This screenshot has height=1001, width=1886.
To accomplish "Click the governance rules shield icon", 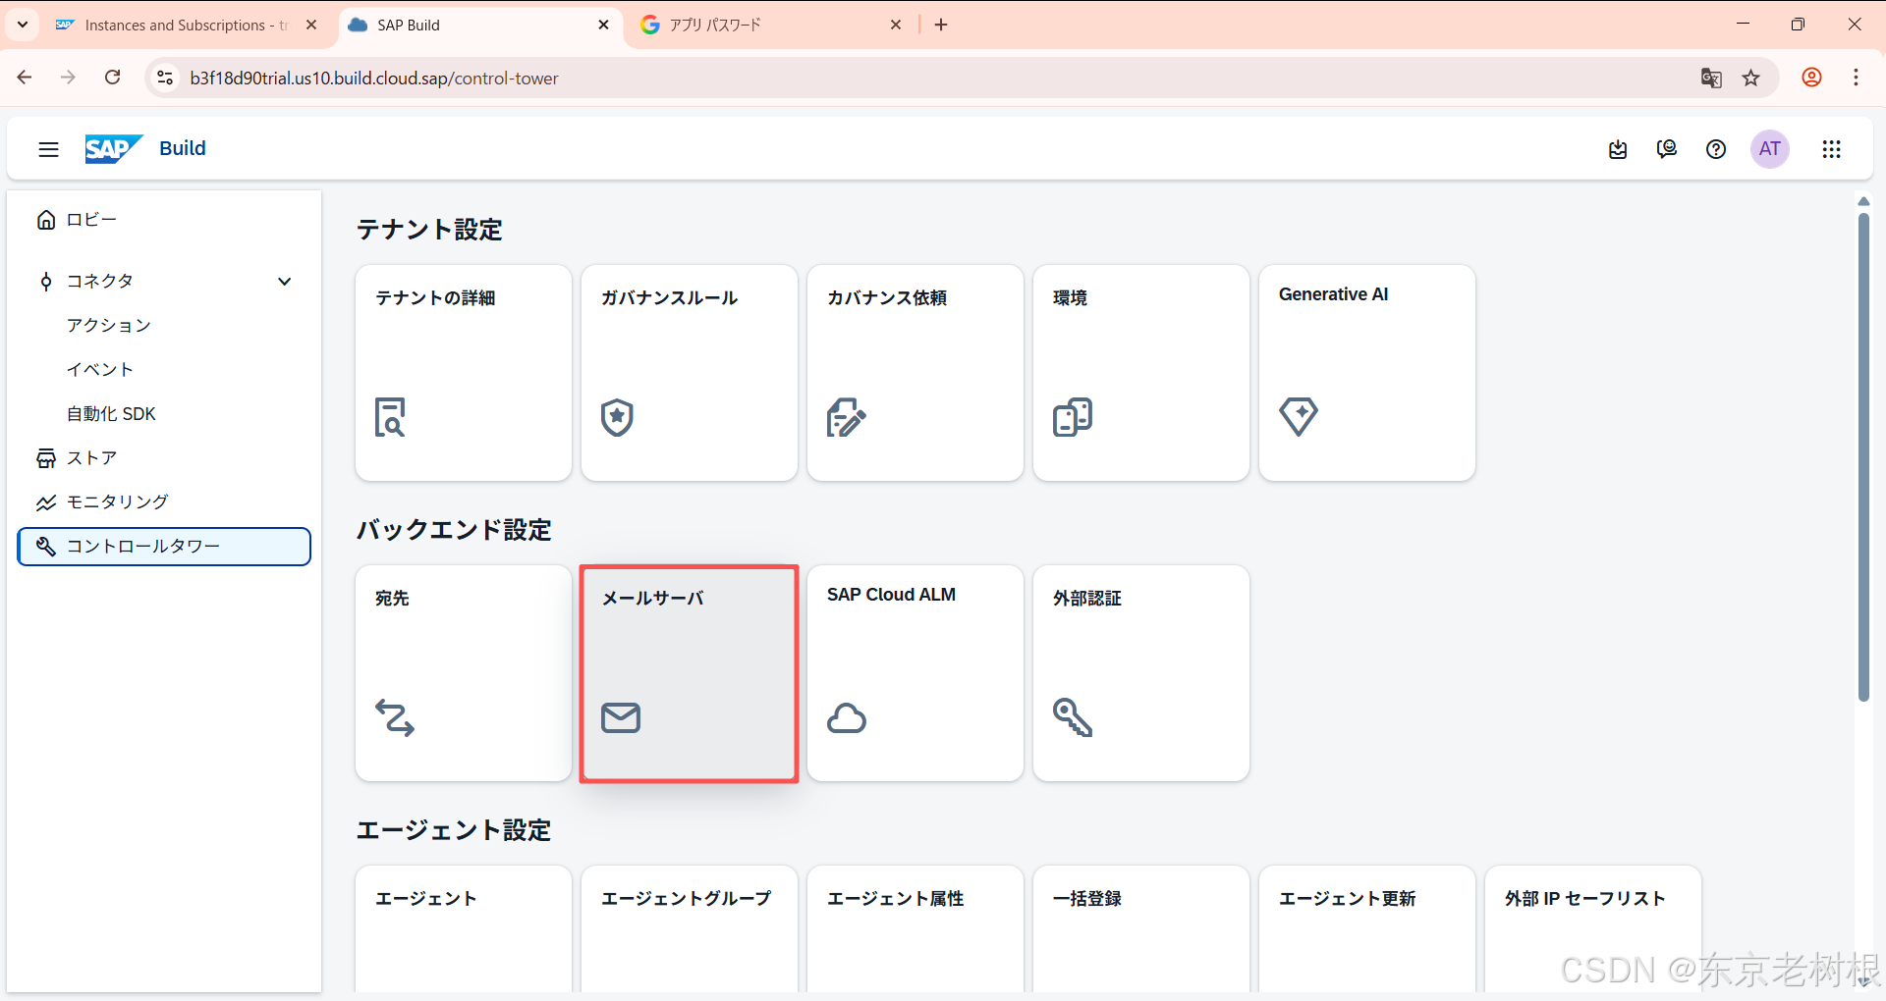I will point(617,417).
